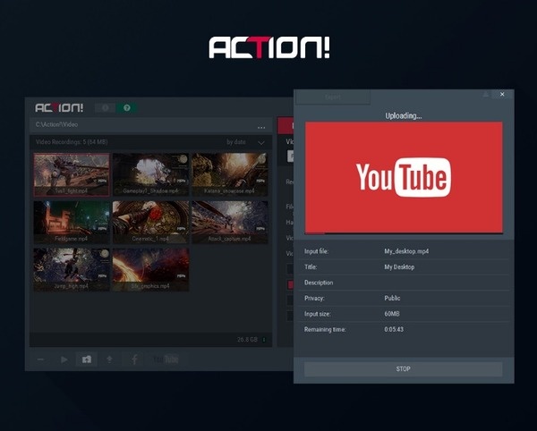
Task: Click the green help question mark icon
Action: [x=127, y=108]
